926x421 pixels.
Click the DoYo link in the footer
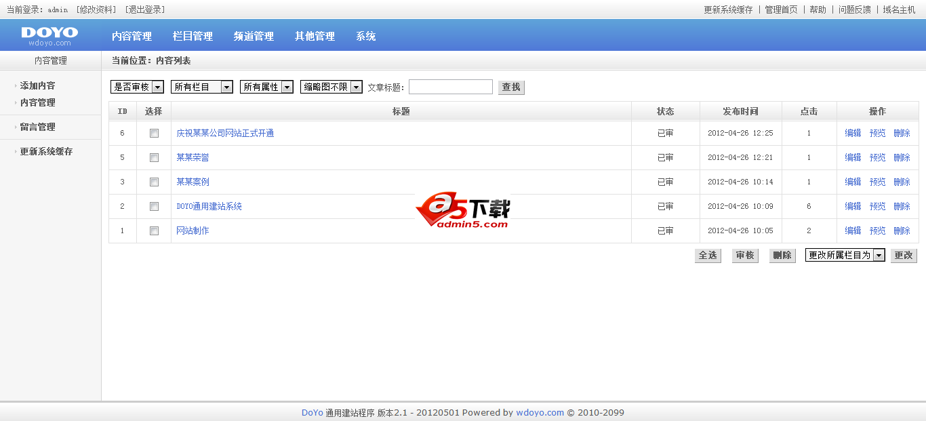313,413
